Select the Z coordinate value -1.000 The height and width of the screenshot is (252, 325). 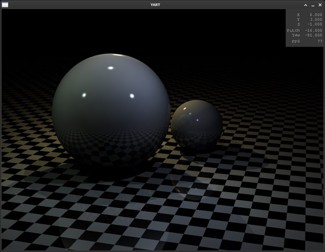tap(315, 24)
